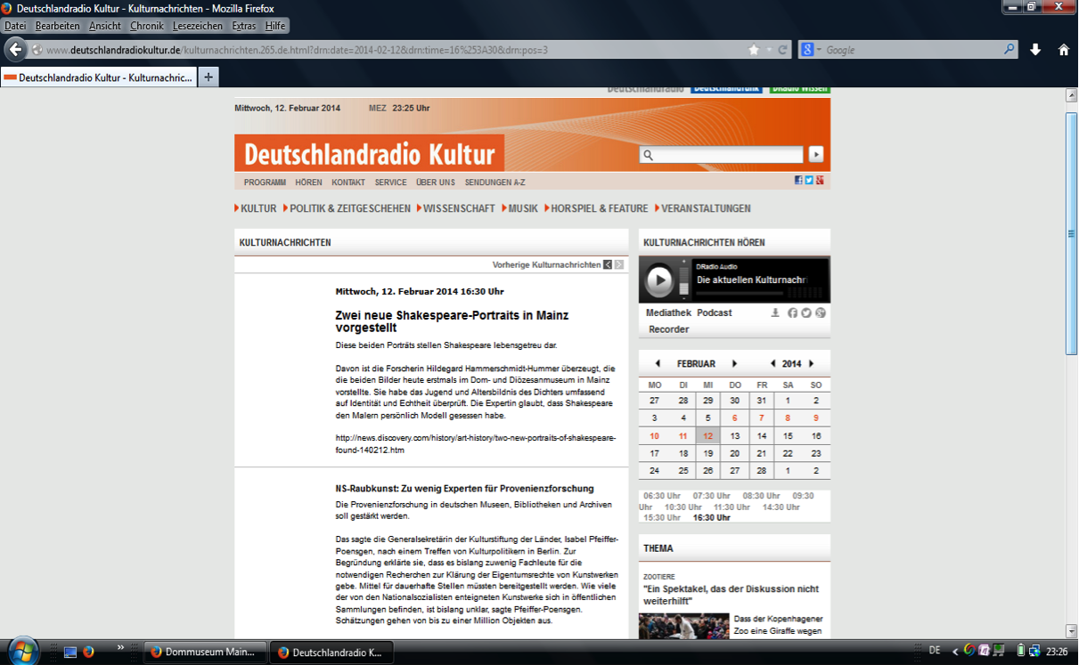The image size is (1079, 665).
Task: Open the Extras menu
Action: [x=243, y=26]
